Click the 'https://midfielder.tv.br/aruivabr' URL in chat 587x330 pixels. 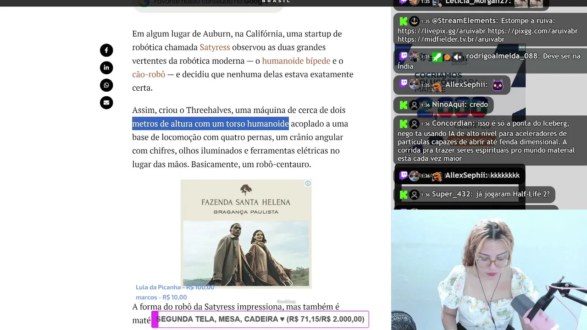point(451,39)
